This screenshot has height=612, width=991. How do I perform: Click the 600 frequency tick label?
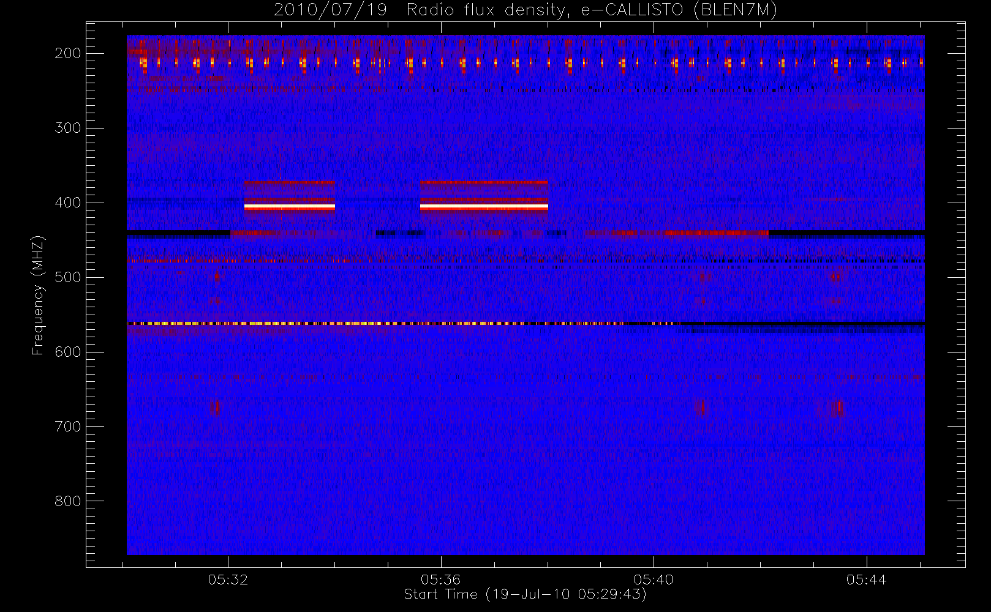pos(68,352)
